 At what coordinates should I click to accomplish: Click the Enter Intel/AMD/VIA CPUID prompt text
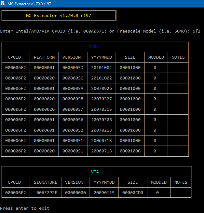(x=95, y=31)
